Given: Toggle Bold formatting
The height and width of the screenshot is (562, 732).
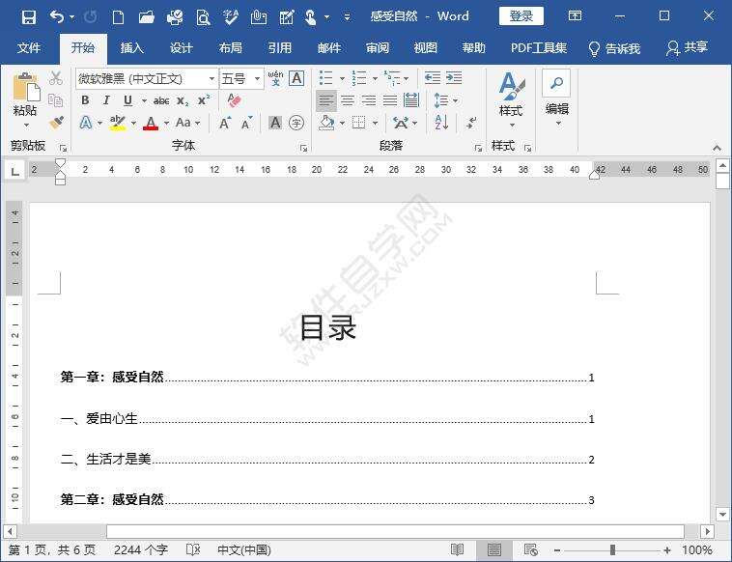Looking at the screenshot, I should (x=85, y=100).
